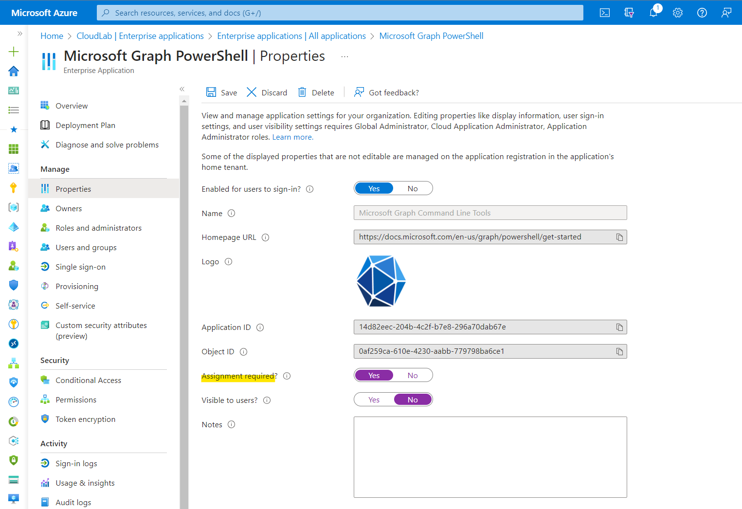Open Dashboard from the left sidebar
The image size is (742, 509).
point(14,91)
